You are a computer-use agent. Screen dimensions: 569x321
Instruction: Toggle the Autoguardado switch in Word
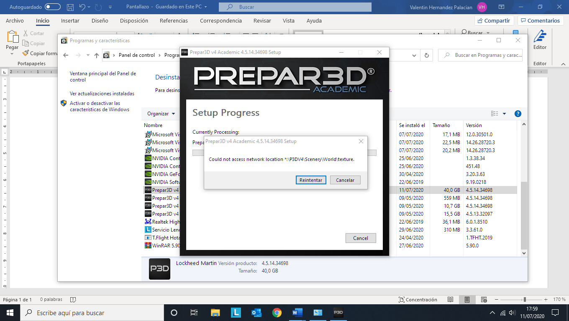53,7
